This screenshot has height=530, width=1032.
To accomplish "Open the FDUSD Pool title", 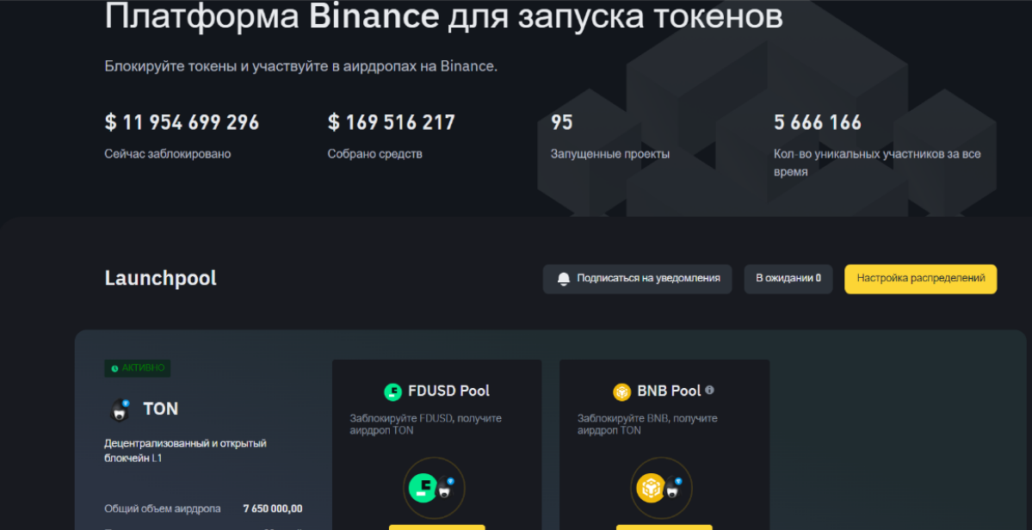I will coord(449,391).
